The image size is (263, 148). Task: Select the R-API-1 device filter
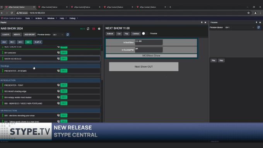(x=38, y=42)
